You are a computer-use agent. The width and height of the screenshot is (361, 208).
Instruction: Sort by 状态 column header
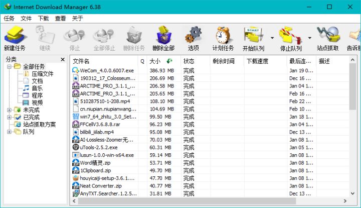click(x=196, y=61)
